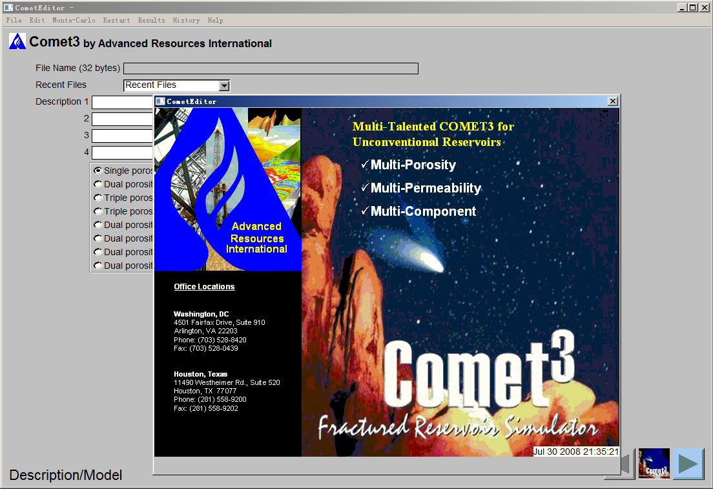Open the Monte-Carlo menu
This screenshot has height=489, width=713.
pyautogui.click(x=74, y=20)
